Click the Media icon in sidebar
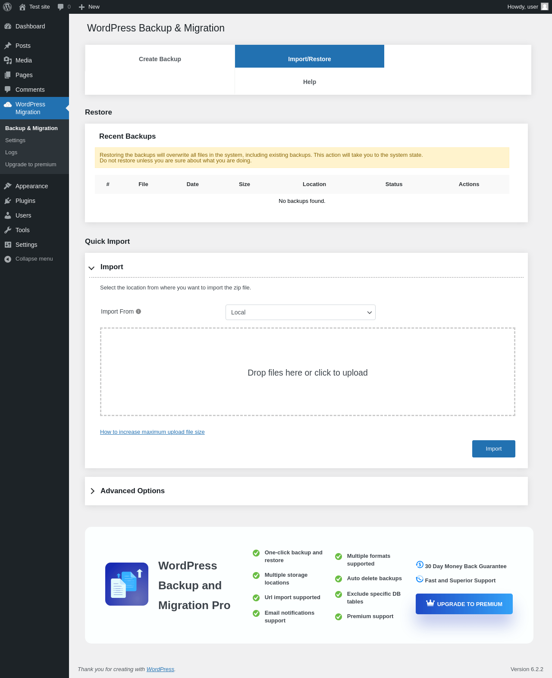Viewport: 552px width, 678px height. (8, 60)
